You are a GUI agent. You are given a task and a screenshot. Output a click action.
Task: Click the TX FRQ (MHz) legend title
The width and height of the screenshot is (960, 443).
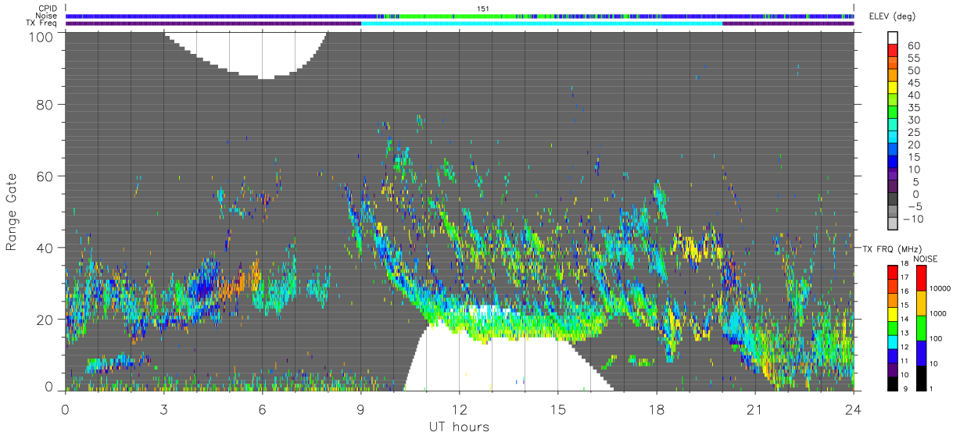click(891, 248)
